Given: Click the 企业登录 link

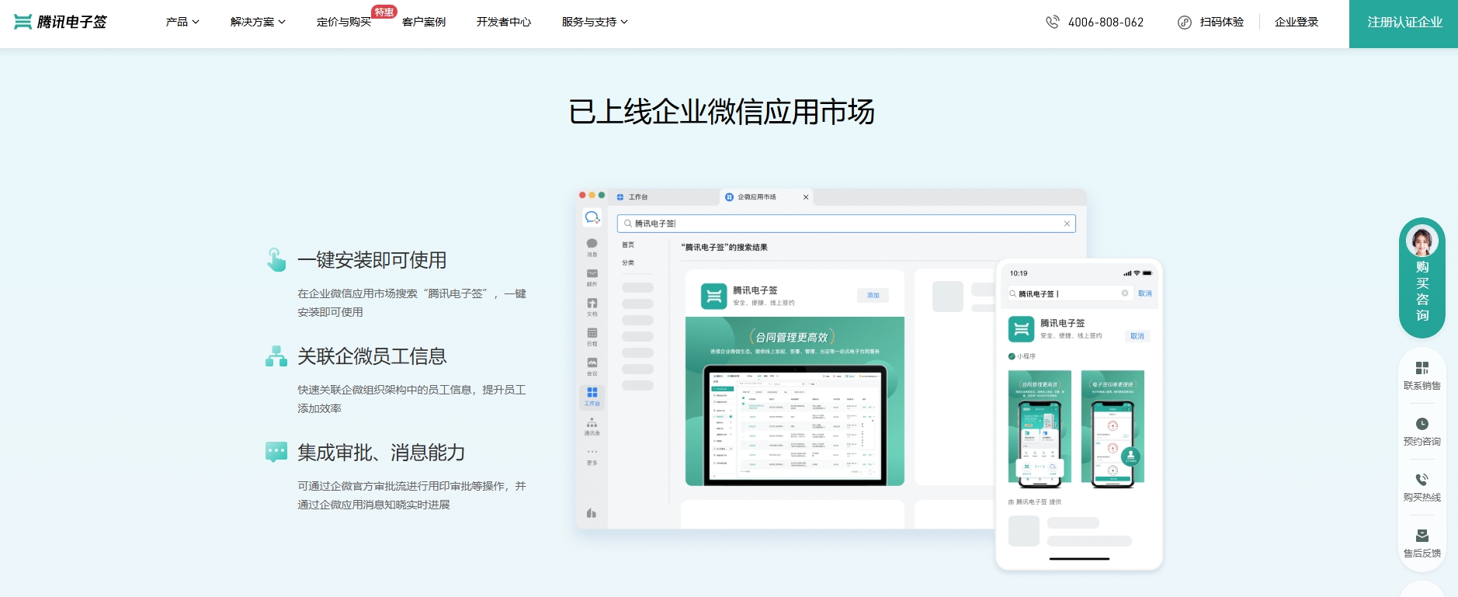Looking at the screenshot, I should [x=1297, y=22].
